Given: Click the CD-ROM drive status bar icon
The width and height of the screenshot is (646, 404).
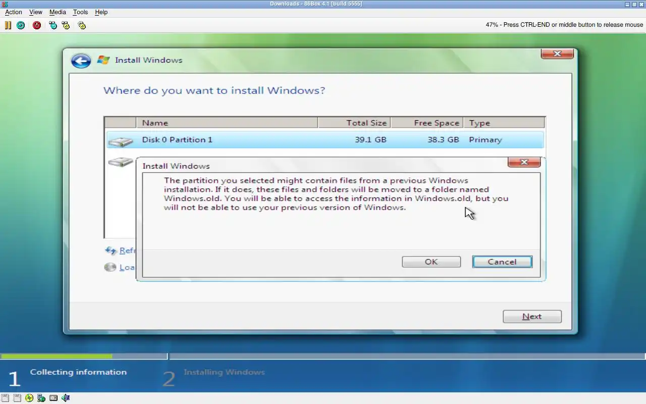Looking at the screenshot, I should click(x=29, y=398).
